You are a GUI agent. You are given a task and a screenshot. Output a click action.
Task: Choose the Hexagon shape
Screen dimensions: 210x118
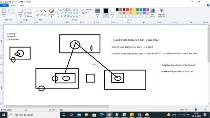68,13
